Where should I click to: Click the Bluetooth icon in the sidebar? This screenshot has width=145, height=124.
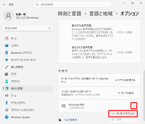(x=7, y=53)
